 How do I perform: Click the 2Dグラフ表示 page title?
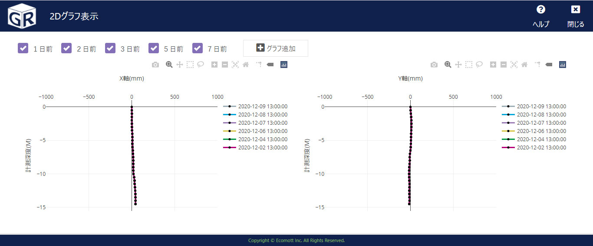(x=74, y=16)
